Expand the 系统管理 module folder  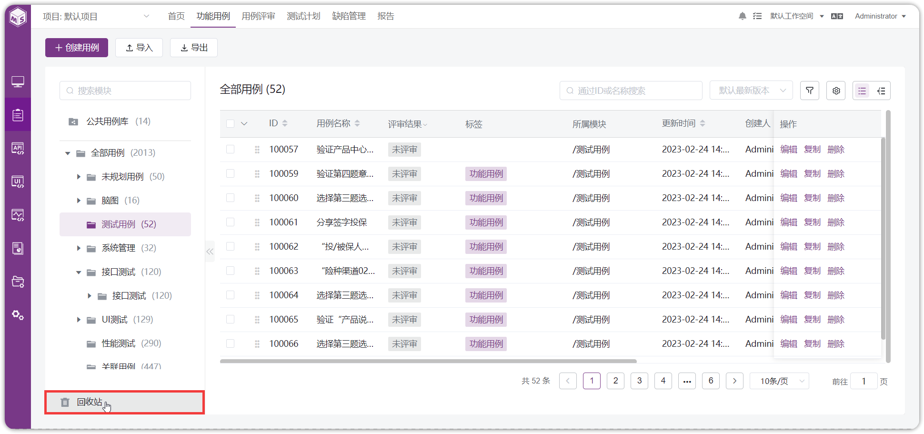tap(79, 248)
